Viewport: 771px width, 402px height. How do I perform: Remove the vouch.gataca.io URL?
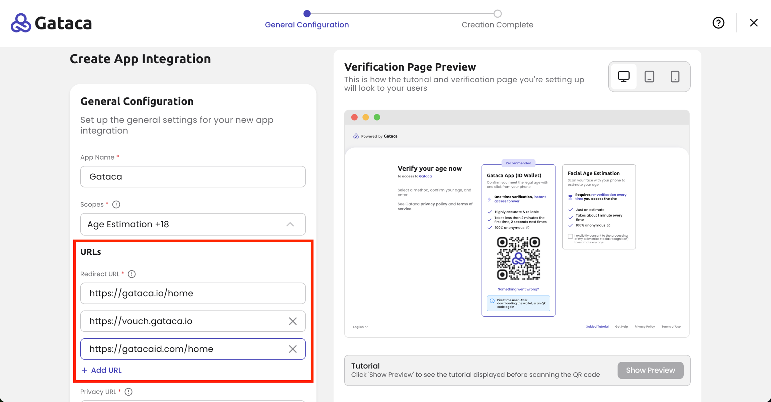[293, 321]
